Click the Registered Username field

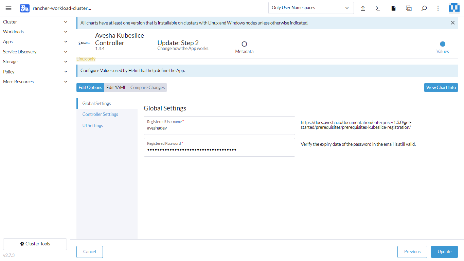pos(219,125)
